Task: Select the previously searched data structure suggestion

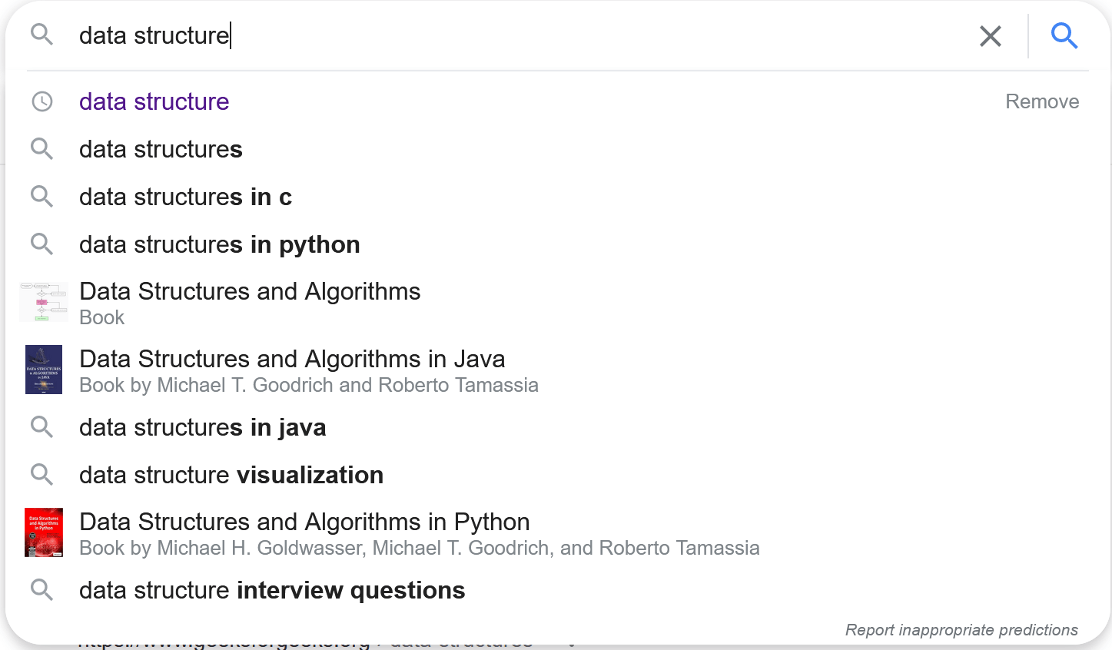Action: [x=154, y=101]
